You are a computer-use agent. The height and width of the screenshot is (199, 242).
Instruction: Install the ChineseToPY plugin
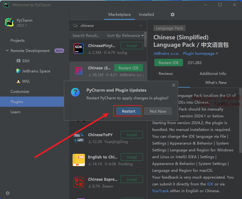(x=131, y=135)
